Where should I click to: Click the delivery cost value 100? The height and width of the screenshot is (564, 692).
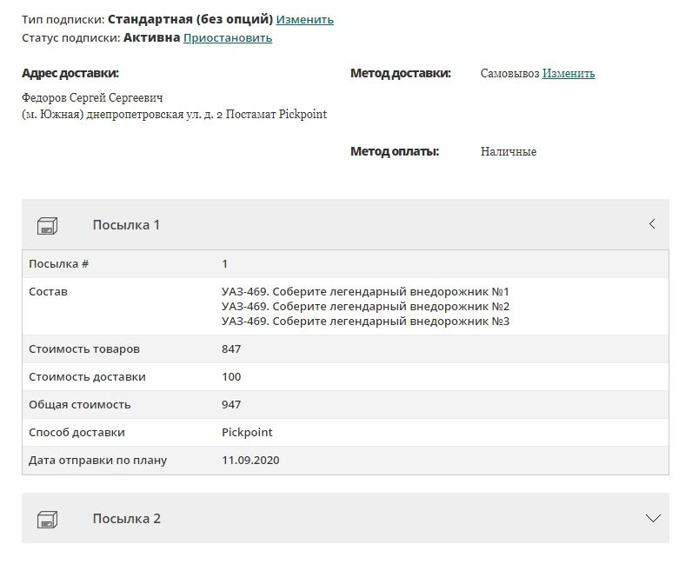point(231,377)
